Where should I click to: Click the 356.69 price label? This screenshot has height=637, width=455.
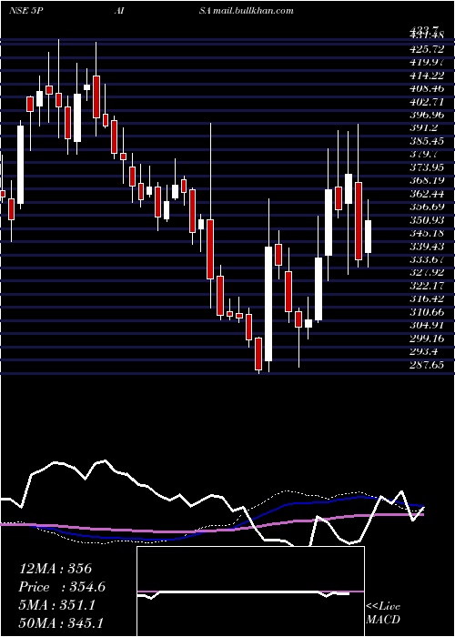tap(427, 207)
